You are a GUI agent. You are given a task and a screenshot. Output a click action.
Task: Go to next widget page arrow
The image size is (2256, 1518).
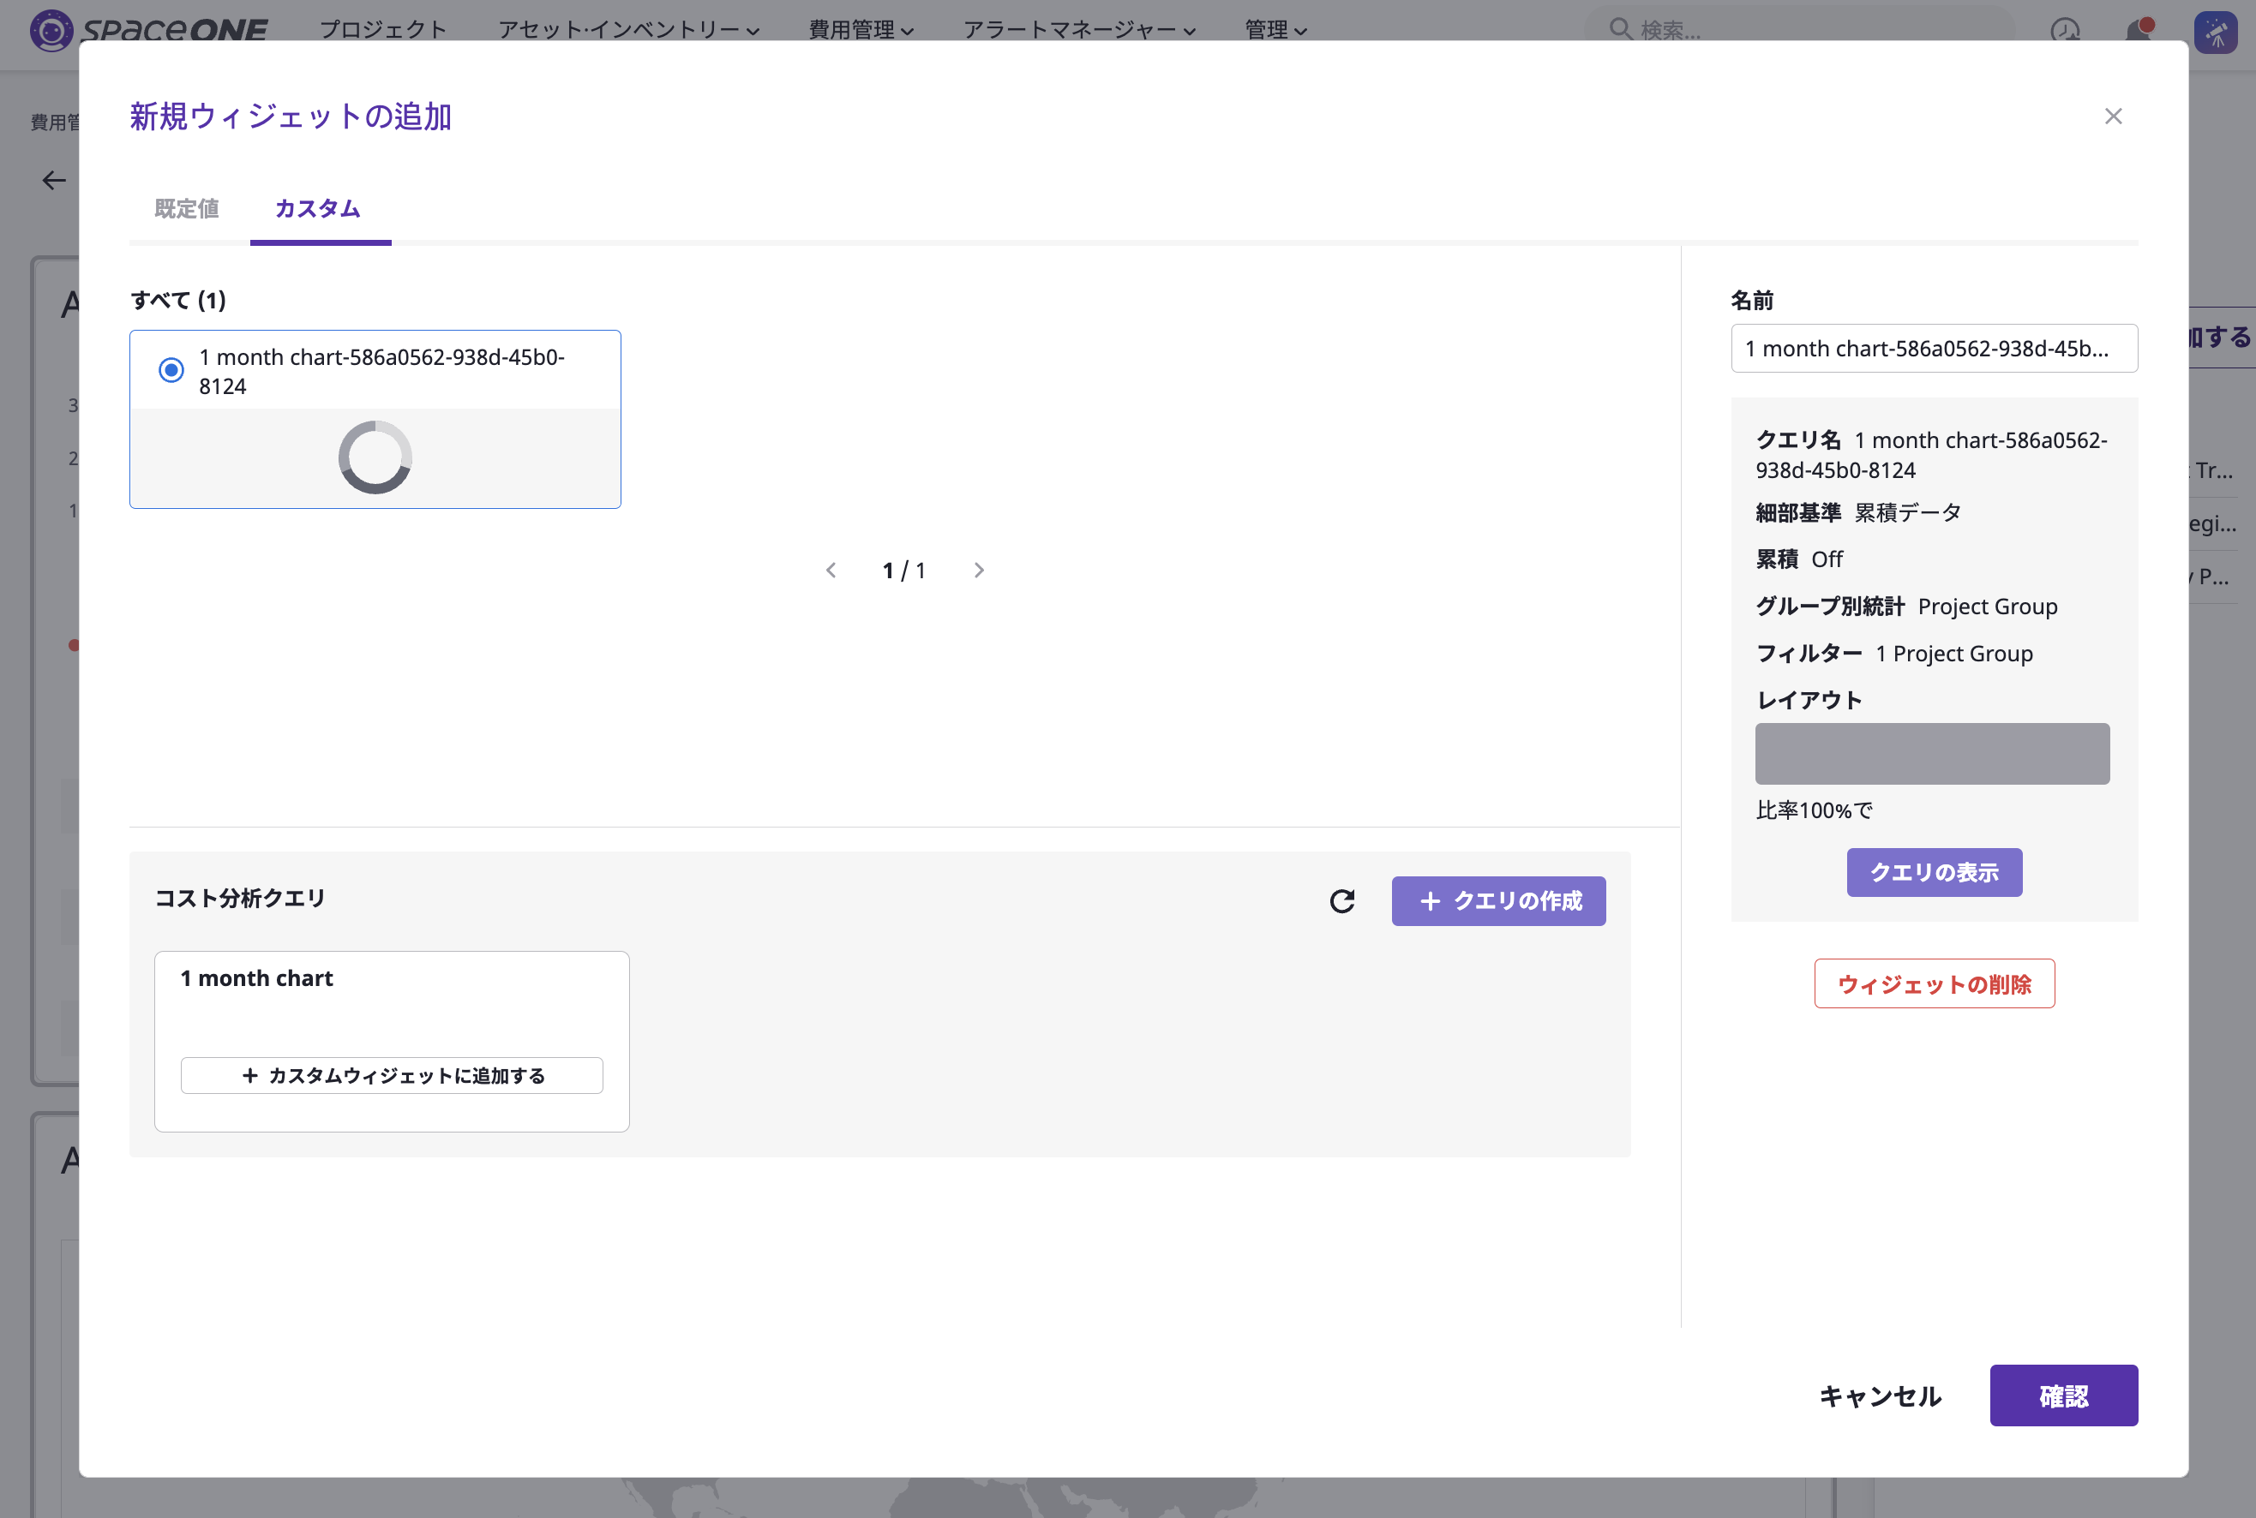click(x=978, y=571)
